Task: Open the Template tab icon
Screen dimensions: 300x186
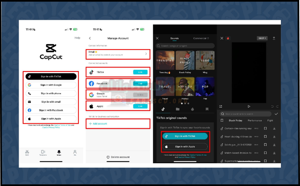Action: [43, 152]
